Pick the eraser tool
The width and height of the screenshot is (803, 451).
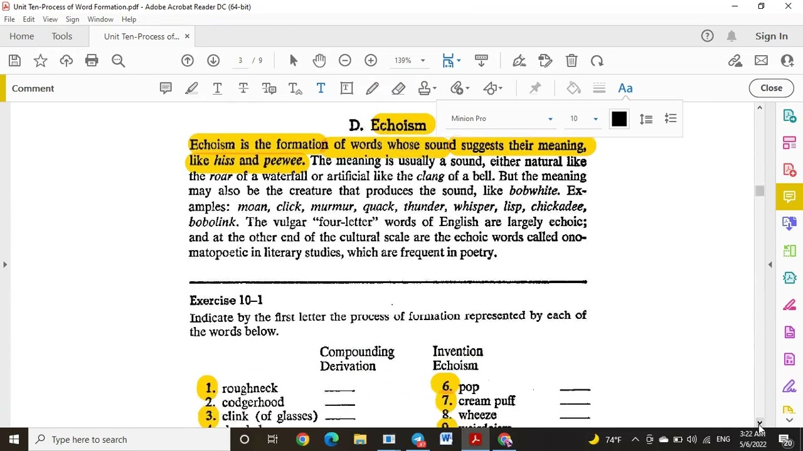[x=398, y=88]
